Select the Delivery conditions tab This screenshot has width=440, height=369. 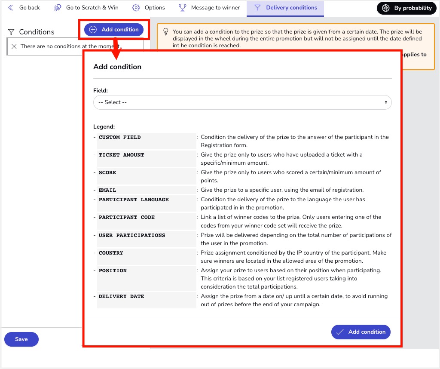285,8
